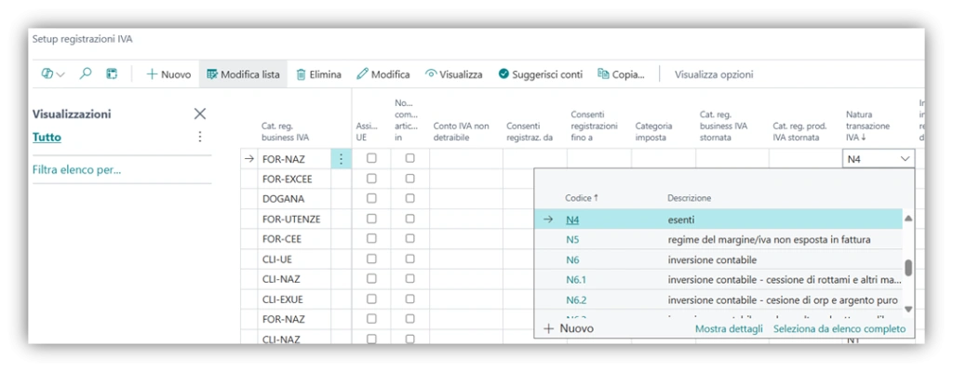Open the Copilot icon menu
The height and width of the screenshot is (372, 953).
pos(52,74)
